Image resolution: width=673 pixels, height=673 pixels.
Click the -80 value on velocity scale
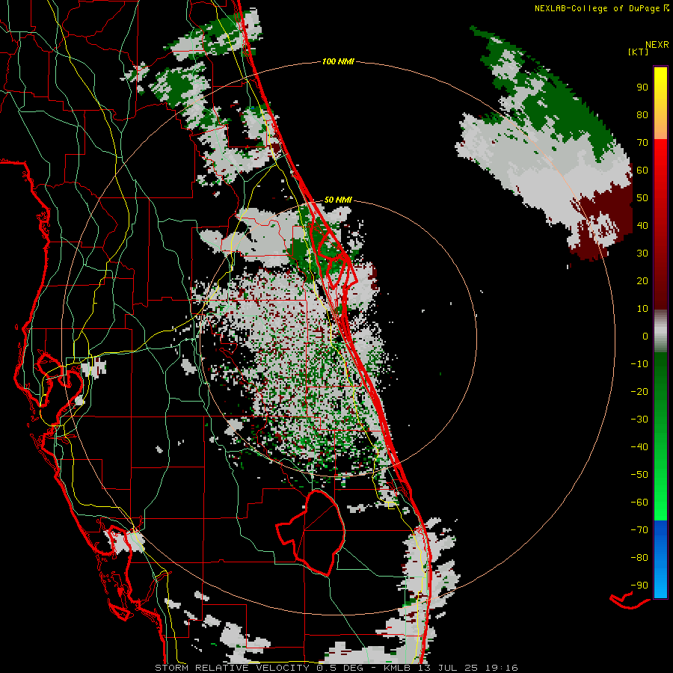click(639, 558)
